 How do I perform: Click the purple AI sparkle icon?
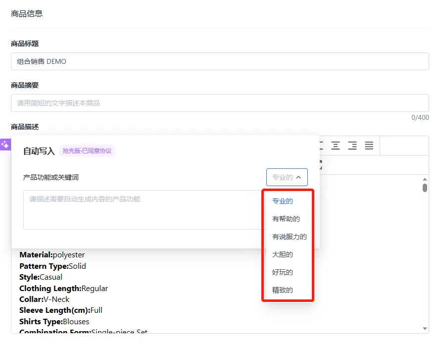(x=5, y=145)
